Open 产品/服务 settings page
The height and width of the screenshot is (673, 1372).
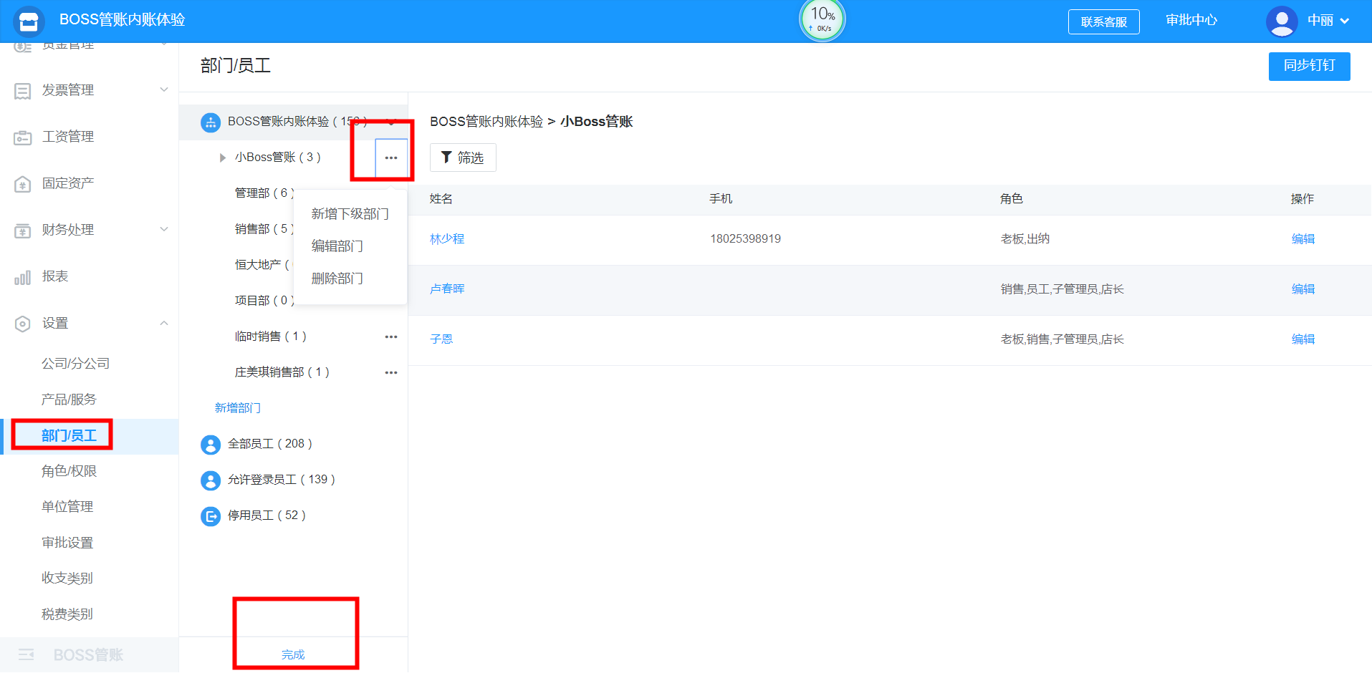(69, 400)
